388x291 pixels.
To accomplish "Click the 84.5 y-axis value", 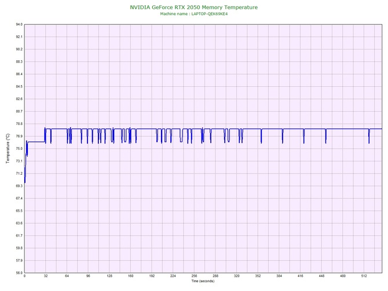I will (19, 87).
